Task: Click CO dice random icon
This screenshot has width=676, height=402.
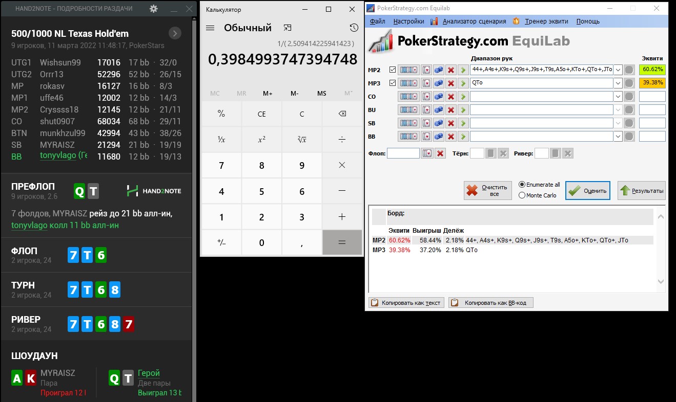Action: [x=439, y=96]
